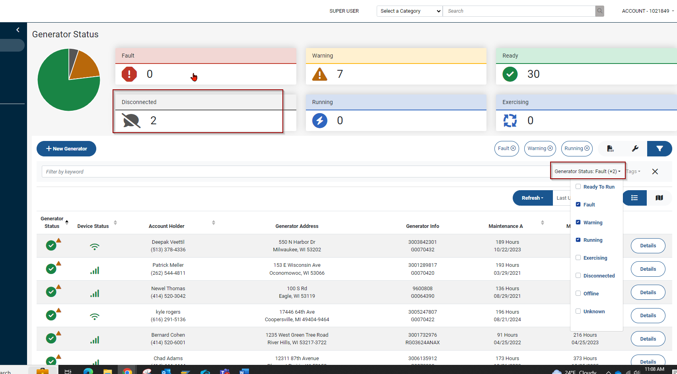This screenshot has width=677, height=374.
Task: Click the Generator Status pie chart
Action: click(69, 80)
